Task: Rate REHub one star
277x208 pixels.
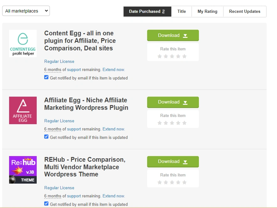Action: pyautogui.click(x=160, y=182)
